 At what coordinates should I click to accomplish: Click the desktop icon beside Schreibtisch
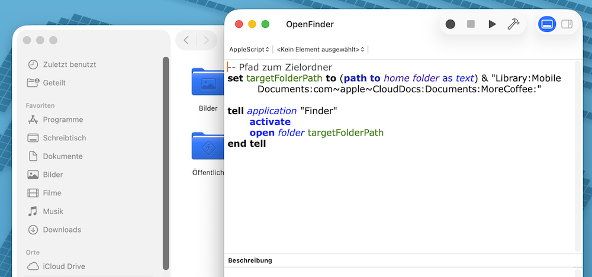[33, 138]
